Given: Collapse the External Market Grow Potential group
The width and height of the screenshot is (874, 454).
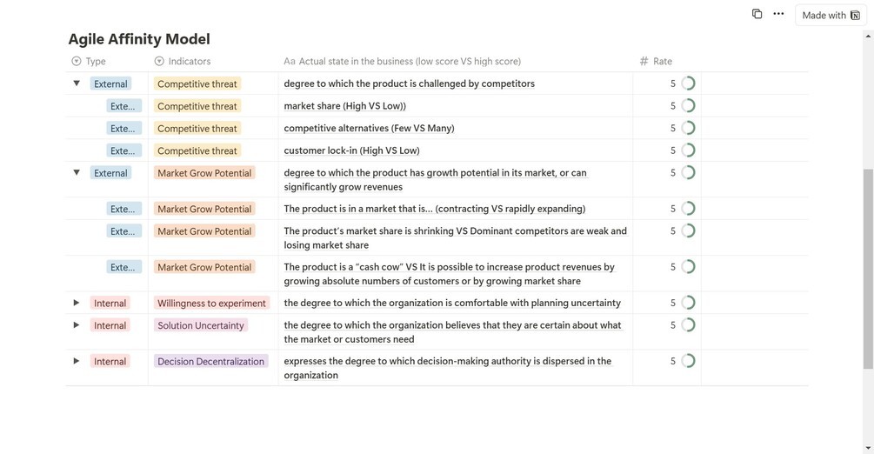Looking at the screenshot, I should 77,173.
